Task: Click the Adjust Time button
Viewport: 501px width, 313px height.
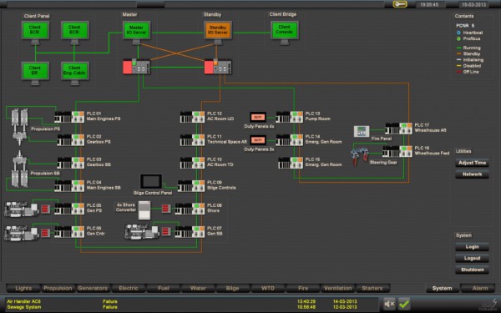Action: [x=472, y=163]
